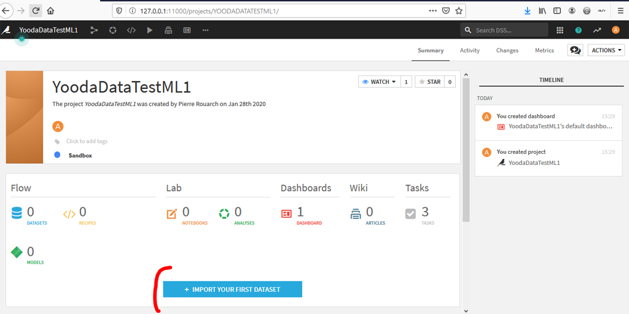The height and width of the screenshot is (314, 629).
Task: Click the teal help question icon
Action: [x=578, y=30]
